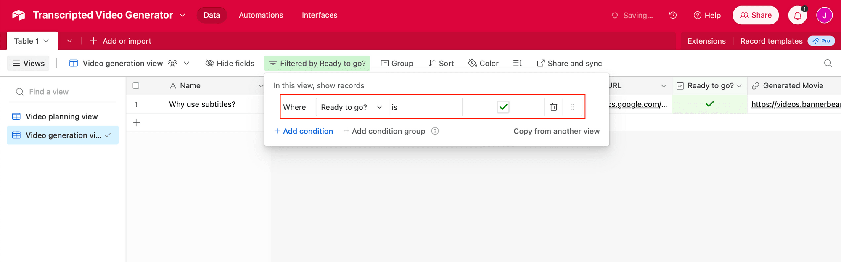The image size is (841, 262).
Task: Open the Sort menu
Action: (x=441, y=63)
